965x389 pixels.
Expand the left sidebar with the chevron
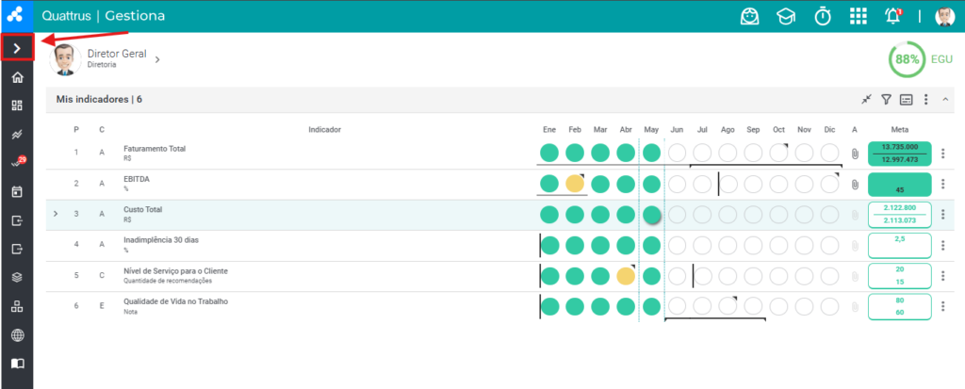pos(17,49)
